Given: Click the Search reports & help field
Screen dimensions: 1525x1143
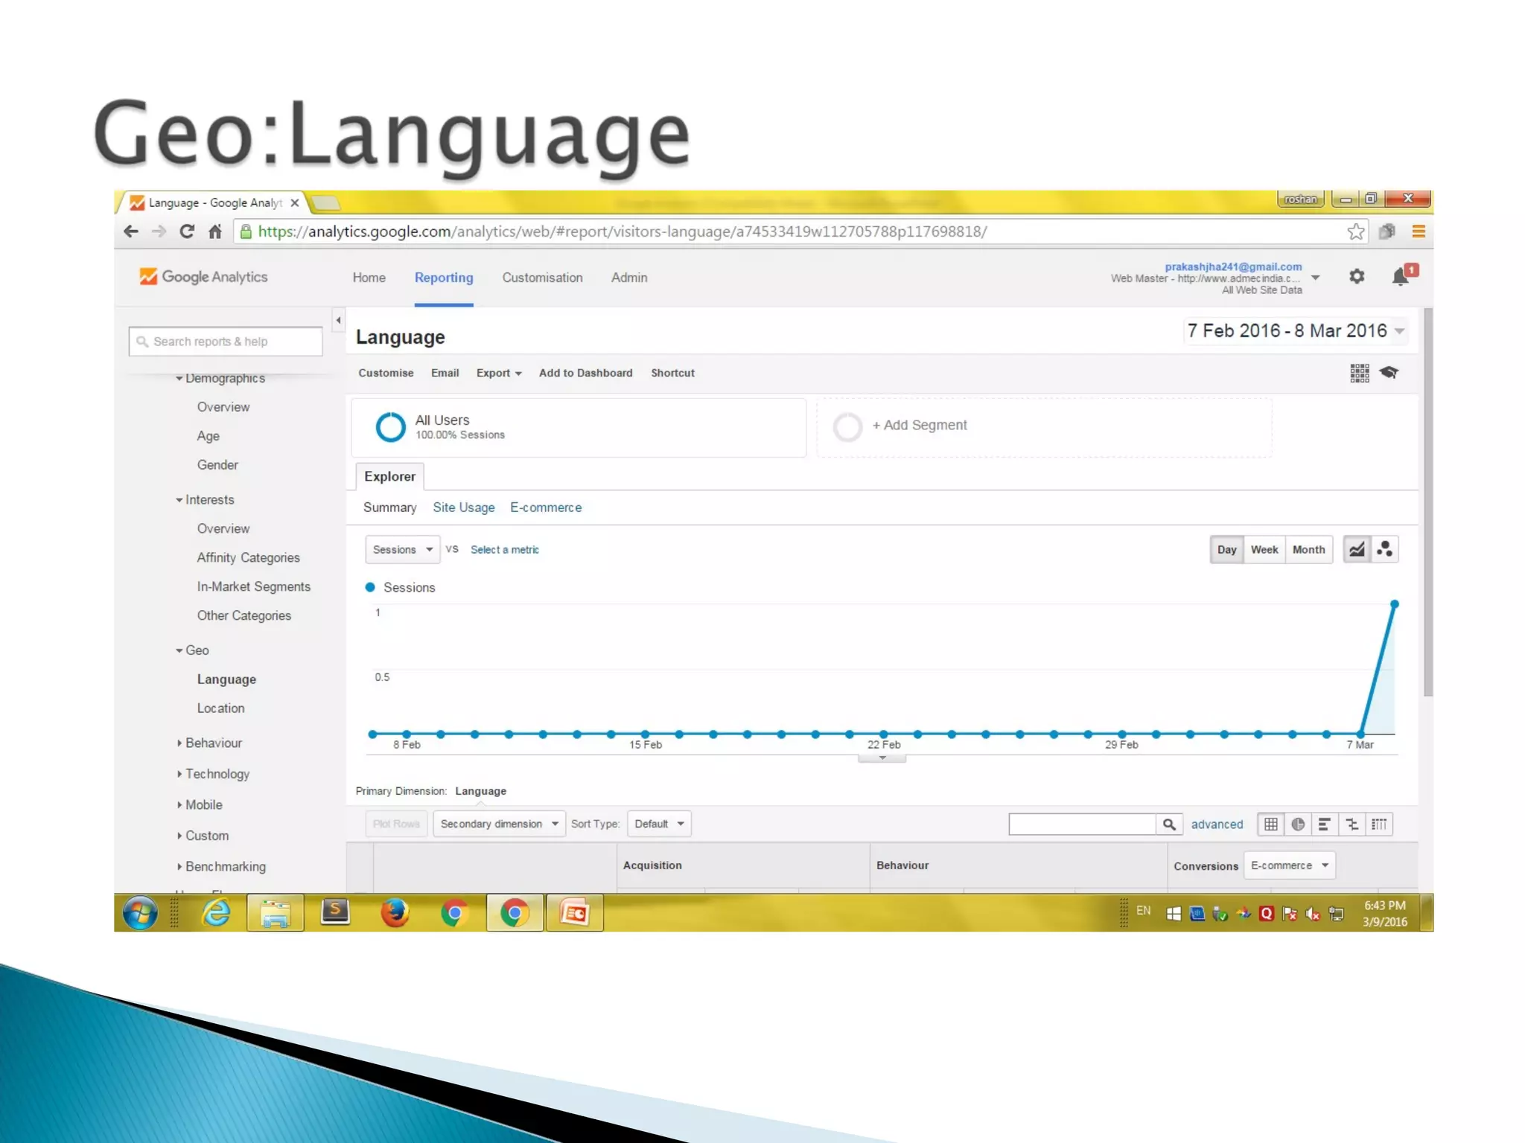Looking at the screenshot, I should (225, 342).
